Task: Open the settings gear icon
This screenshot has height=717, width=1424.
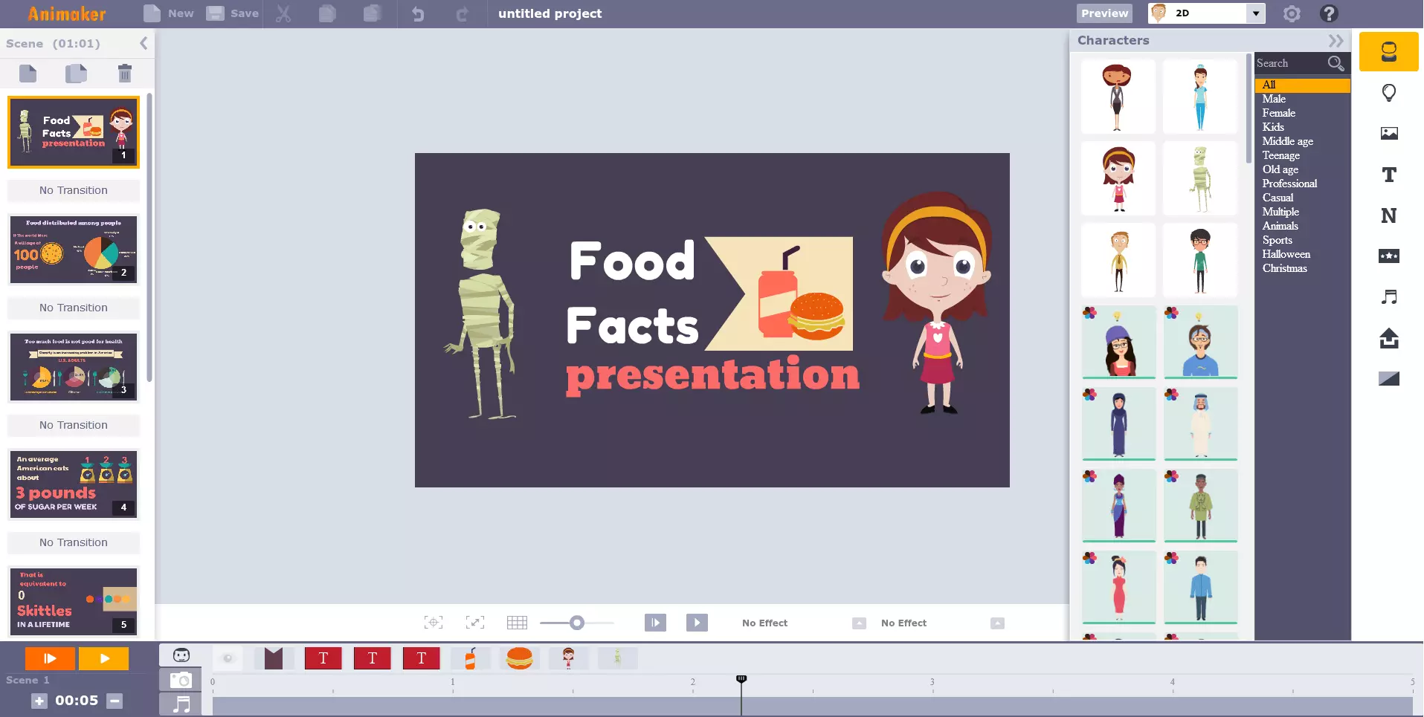Action: pos(1292,13)
